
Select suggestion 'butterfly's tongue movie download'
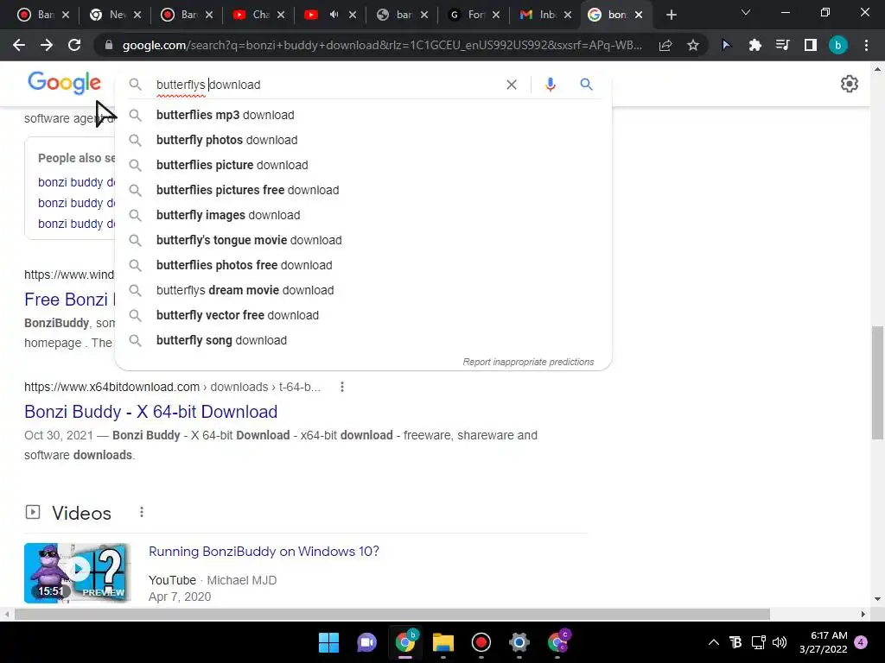[364, 240]
